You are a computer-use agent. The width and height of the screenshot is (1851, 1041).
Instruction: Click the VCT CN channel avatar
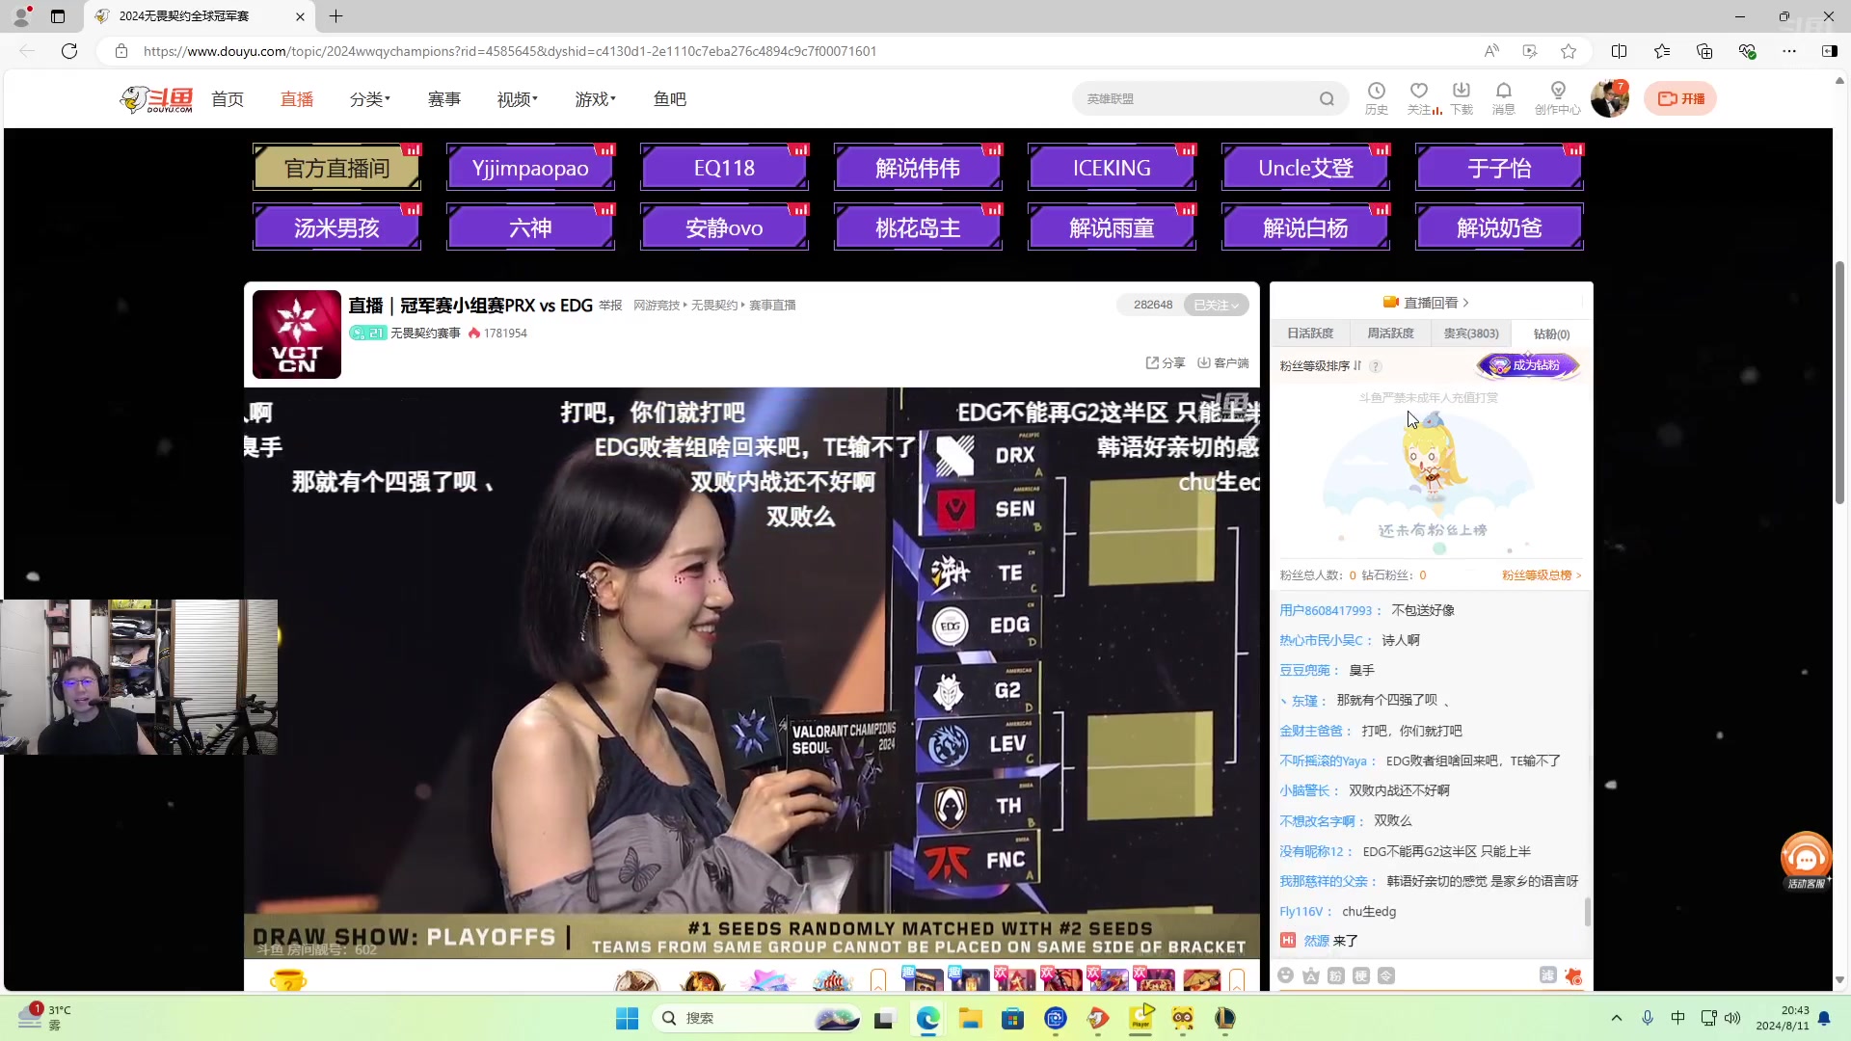(297, 334)
